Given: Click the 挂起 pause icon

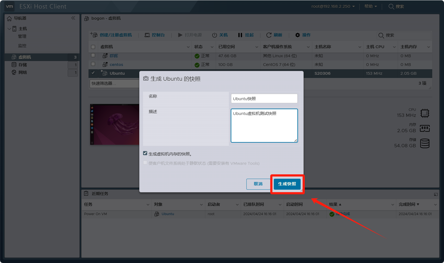Looking at the screenshot, I should [240, 35].
